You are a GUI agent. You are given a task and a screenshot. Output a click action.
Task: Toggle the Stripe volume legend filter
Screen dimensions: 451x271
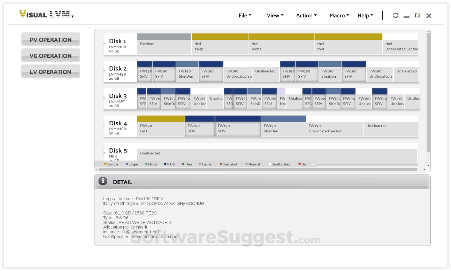pos(132,164)
